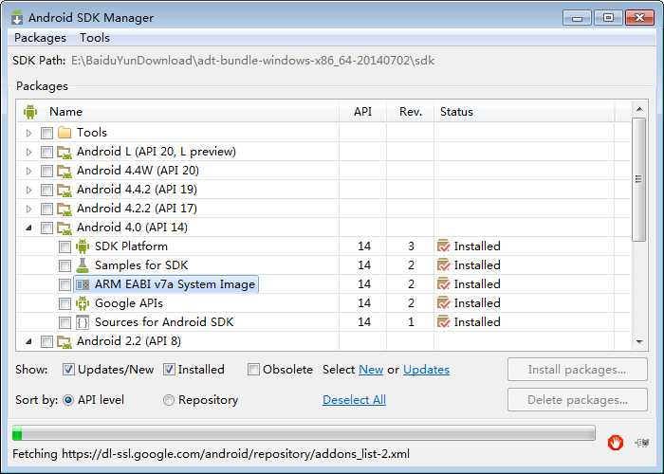Screen dimensions: 664x474
Task: Click the Android 4.4.2 folder icon
Action: click(65, 190)
